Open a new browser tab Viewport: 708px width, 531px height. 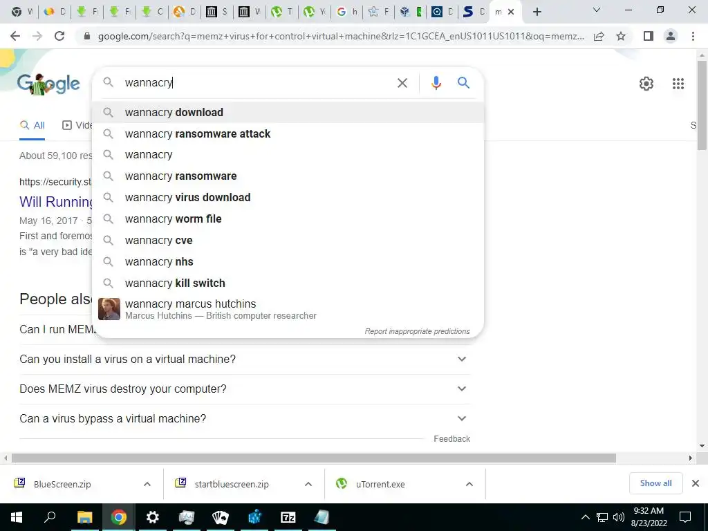[x=537, y=12]
